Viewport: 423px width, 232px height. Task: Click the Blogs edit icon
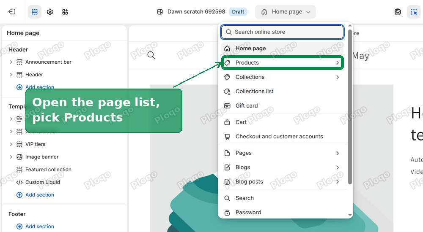point(228,167)
